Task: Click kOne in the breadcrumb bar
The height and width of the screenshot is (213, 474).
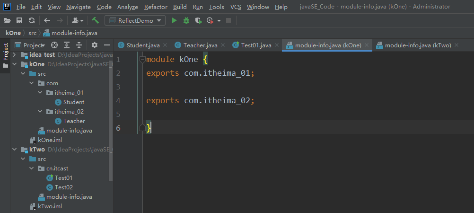Action: tap(13, 33)
